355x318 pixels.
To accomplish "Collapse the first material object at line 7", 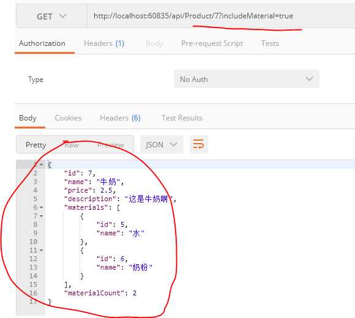I will click(x=41, y=216).
